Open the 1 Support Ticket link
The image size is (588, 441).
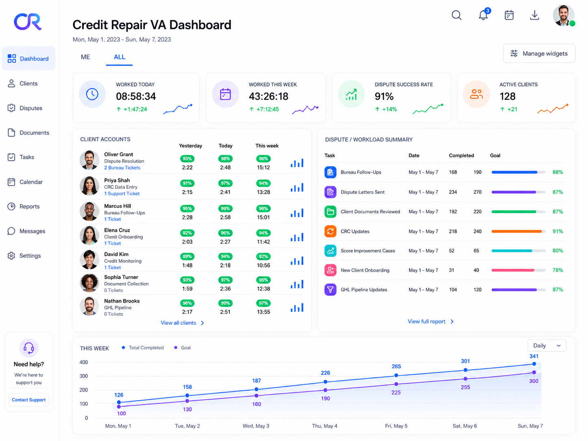tap(122, 194)
